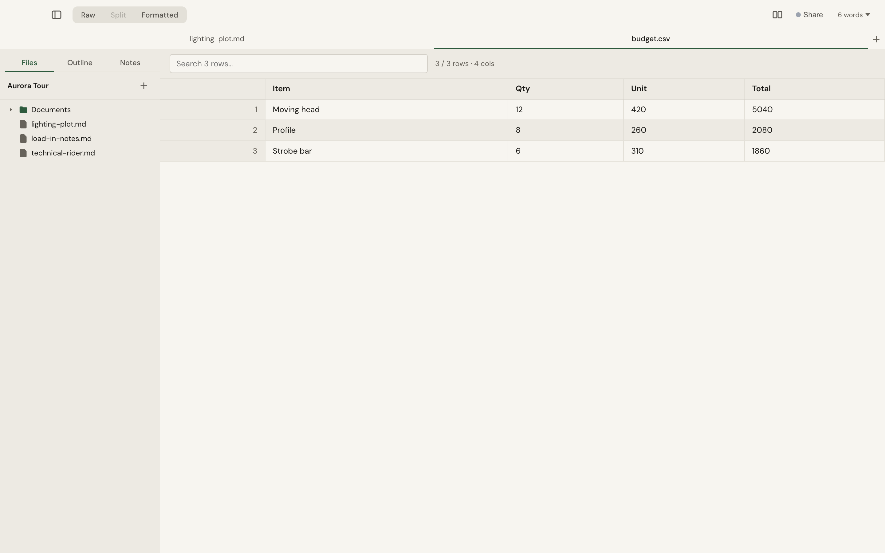Select the Total cell showing 5040
This screenshot has width=885, height=553.
pyautogui.click(x=814, y=110)
